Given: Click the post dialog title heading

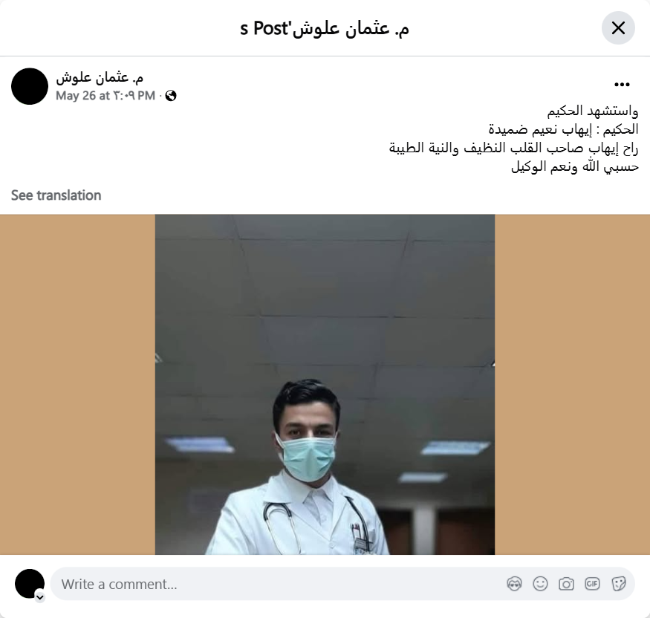Looking at the screenshot, I should [x=325, y=28].
